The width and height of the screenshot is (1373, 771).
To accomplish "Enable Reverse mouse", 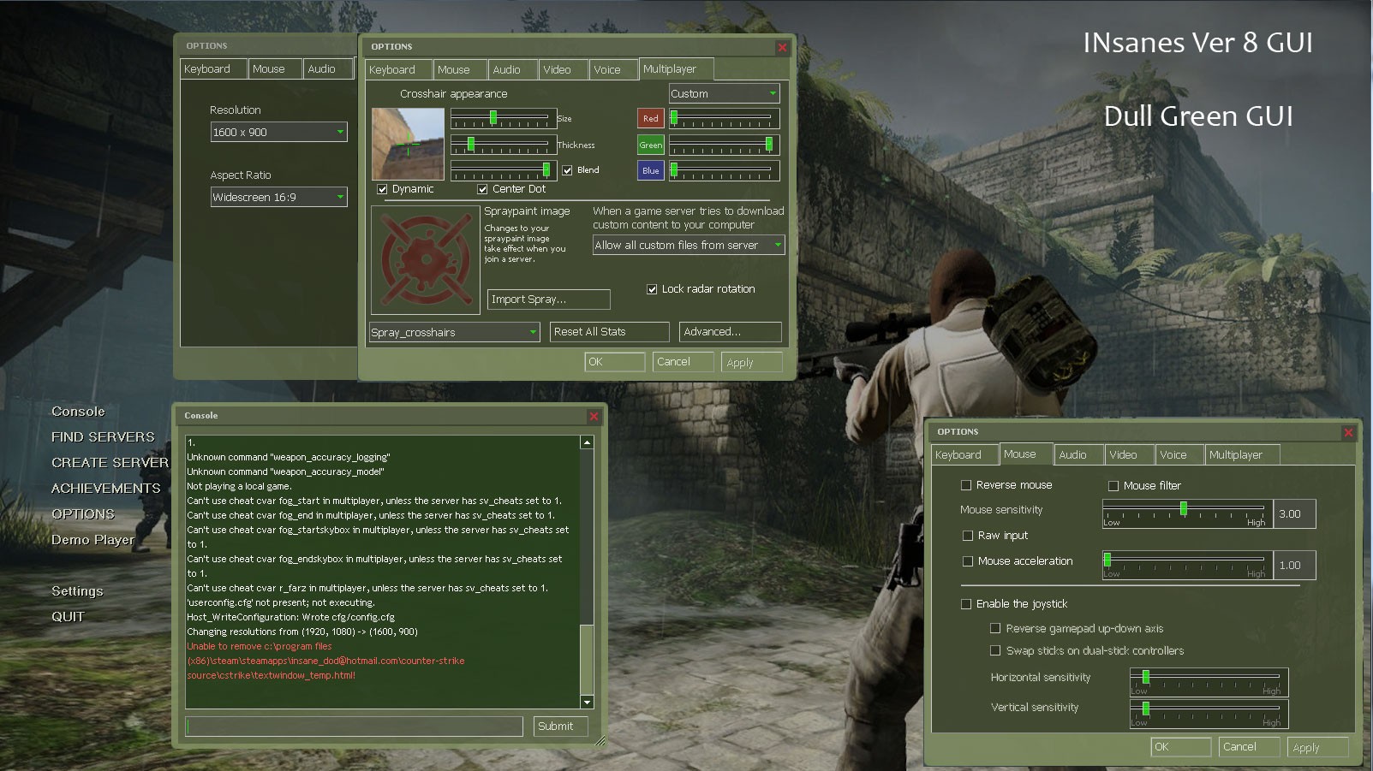I will [x=964, y=485].
